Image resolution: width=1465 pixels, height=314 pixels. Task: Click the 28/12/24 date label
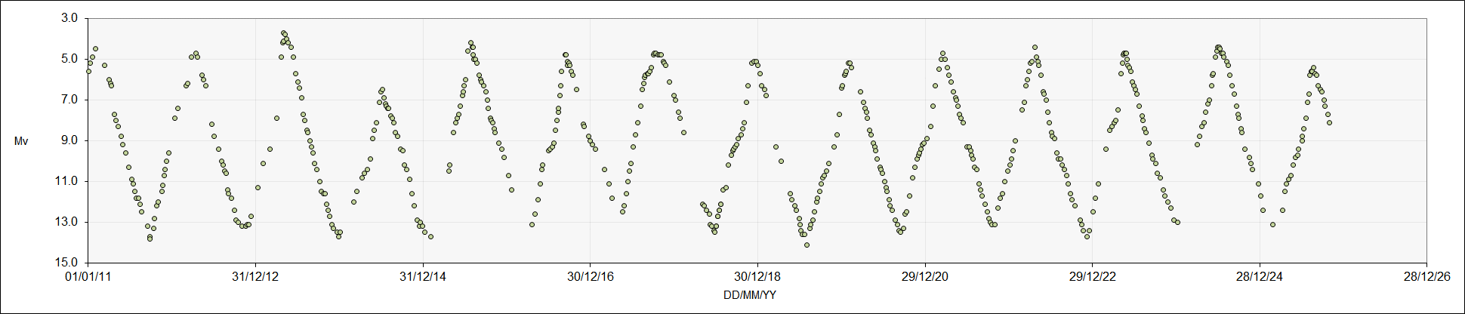[x=1260, y=276]
